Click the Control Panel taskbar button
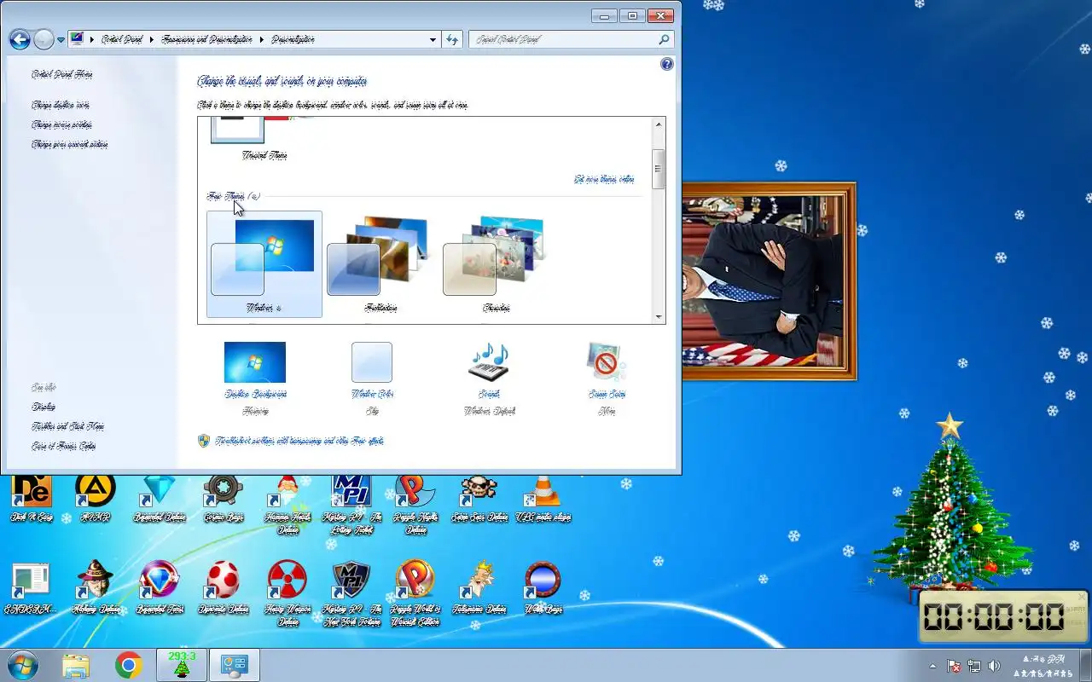The height and width of the screenshot is (682, 1092). pos(234,665)
